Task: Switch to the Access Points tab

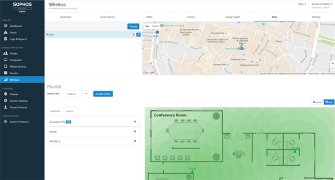Action: click(x=107, y=17)
